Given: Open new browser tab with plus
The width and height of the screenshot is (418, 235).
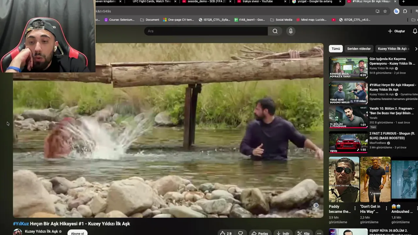Looking at the screenshot, I should (403, 2).
